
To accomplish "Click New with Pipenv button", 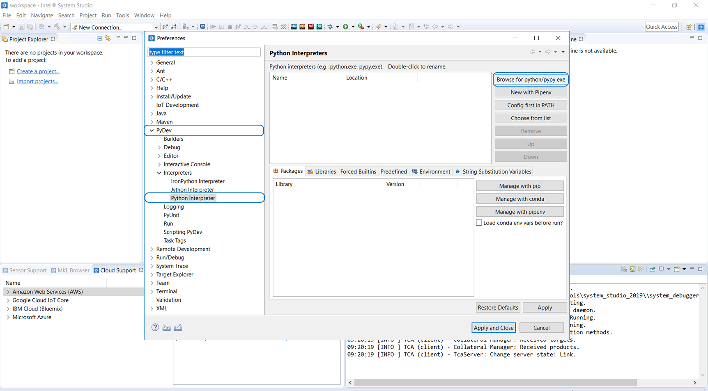I will click(531, 92).
